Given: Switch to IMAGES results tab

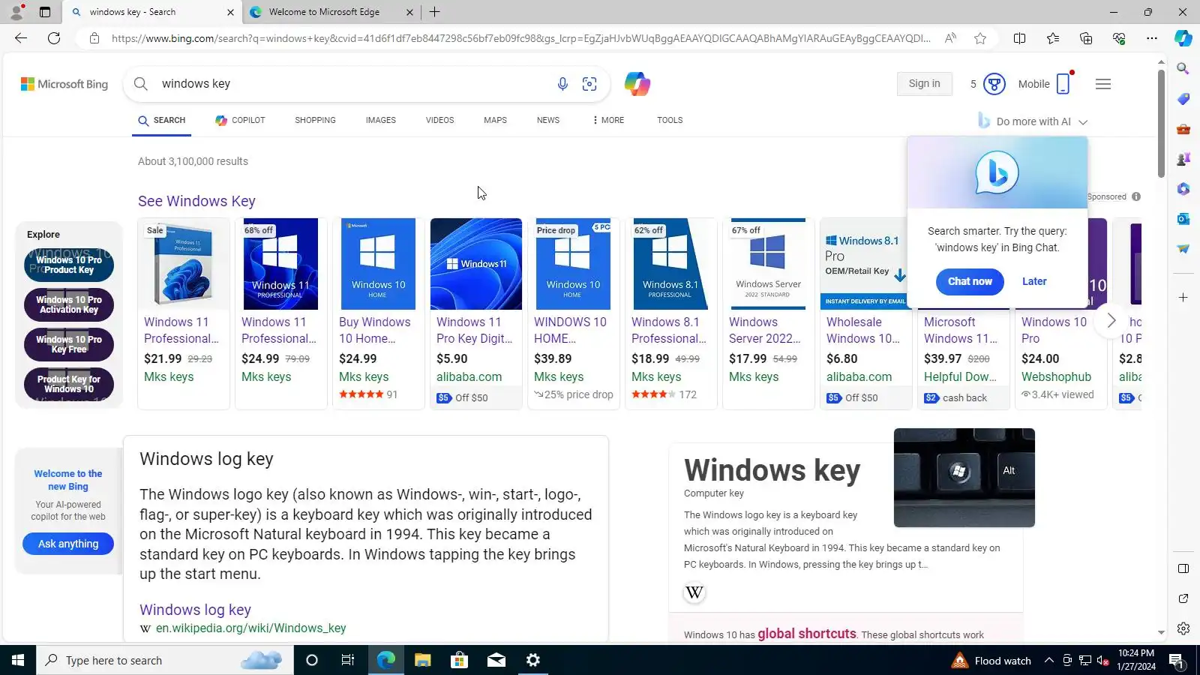Looking at the screenshot, I should 381,120.
